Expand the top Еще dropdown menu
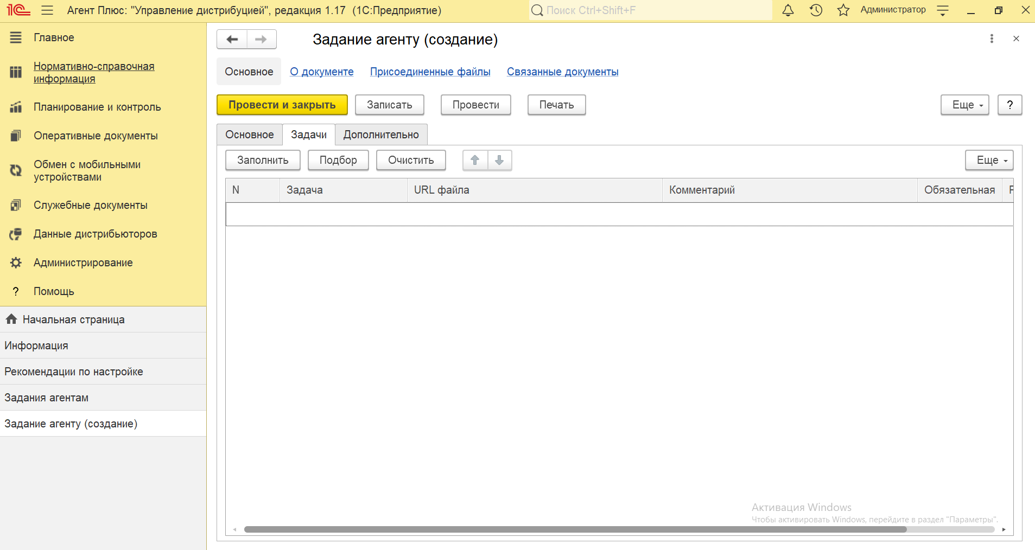Image resolution: width=1035 pixels, height=550 pixels. (x=965, y=105)
